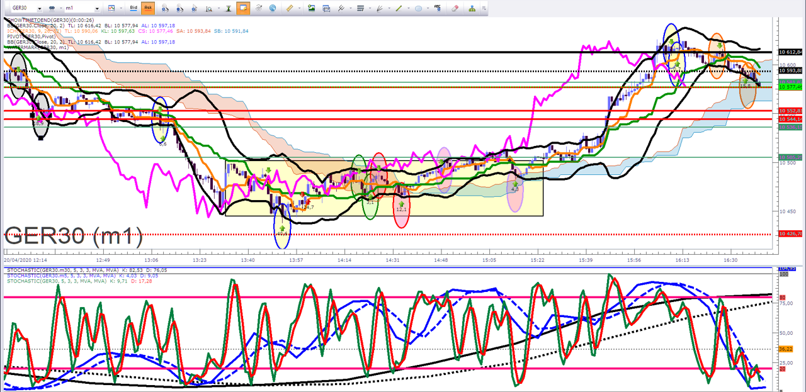806x392 pixels.
Task: Toggle the highlighted chart notes icon
Action: [x=244, y=8]
